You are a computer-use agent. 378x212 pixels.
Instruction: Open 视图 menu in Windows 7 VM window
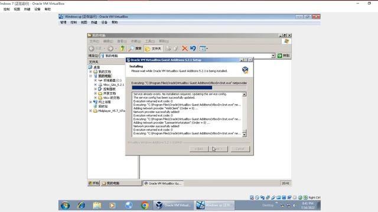(x=17, y=9)
